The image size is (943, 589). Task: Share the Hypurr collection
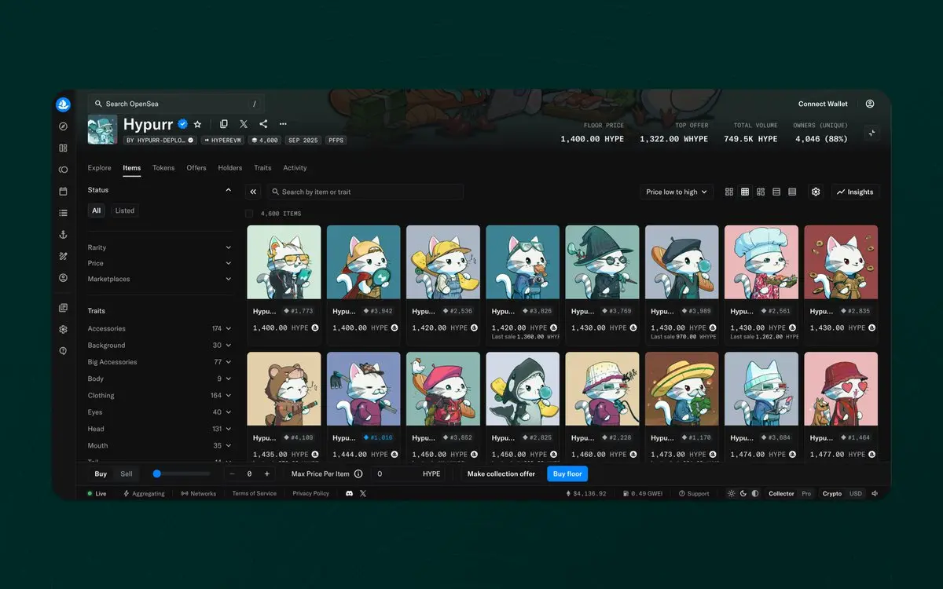coord(263,124)
